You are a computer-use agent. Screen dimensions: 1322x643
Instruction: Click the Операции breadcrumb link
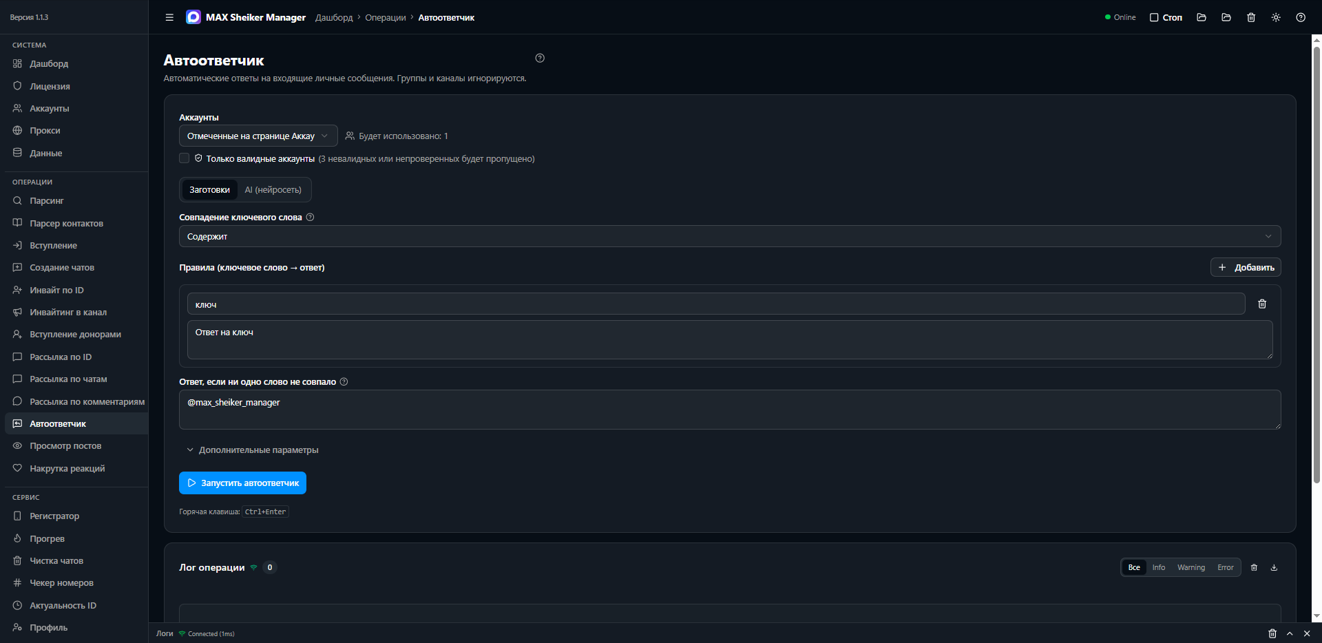[x=386, y=17]
